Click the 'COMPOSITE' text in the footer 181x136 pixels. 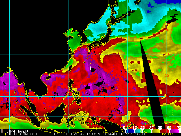click(x=31, y=134)
